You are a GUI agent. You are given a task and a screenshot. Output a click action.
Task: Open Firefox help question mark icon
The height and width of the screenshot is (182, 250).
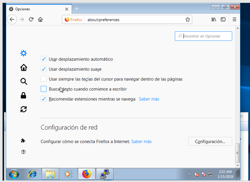23,152
